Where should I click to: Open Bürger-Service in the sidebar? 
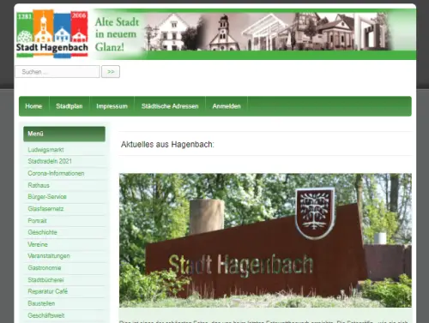(47, 197)
